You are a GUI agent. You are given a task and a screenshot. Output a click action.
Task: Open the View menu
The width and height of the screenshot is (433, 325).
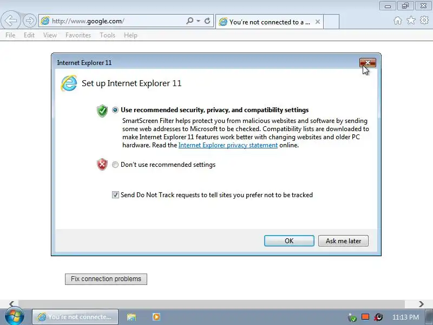(50, 35)
